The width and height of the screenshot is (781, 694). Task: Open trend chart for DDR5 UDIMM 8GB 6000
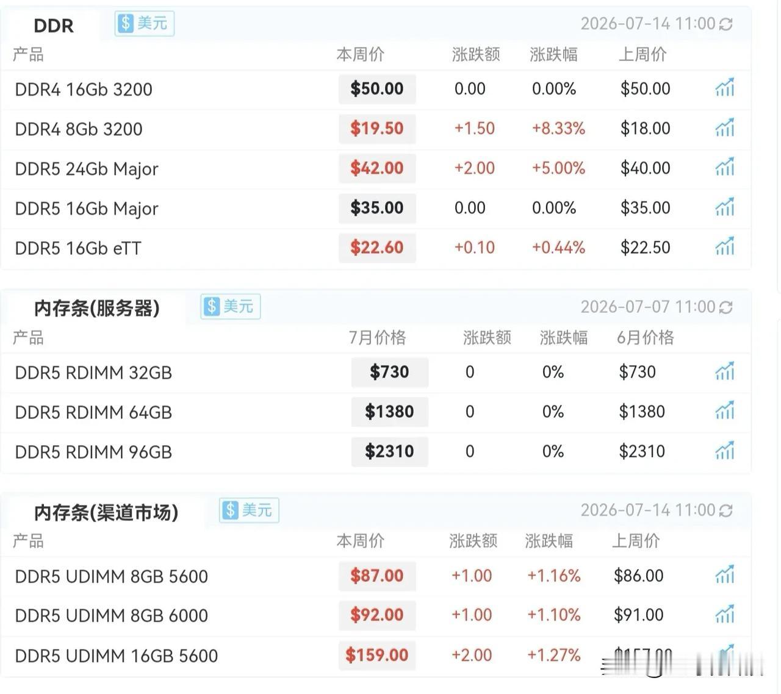(x=725, y=615)
